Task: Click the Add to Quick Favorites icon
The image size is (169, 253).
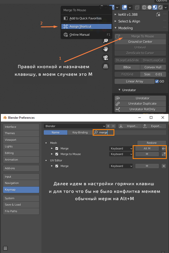Action: coord(66,18)
